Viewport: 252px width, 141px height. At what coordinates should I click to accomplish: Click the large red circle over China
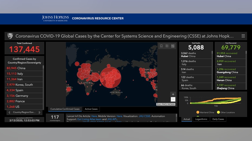(110, 77)
